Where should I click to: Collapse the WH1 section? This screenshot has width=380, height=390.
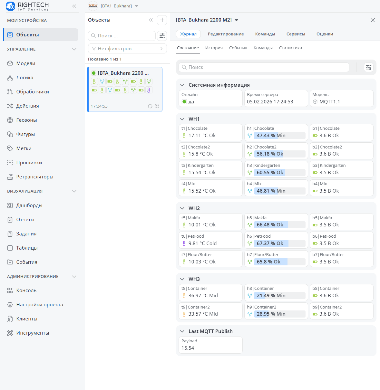(x=182, y=119)
